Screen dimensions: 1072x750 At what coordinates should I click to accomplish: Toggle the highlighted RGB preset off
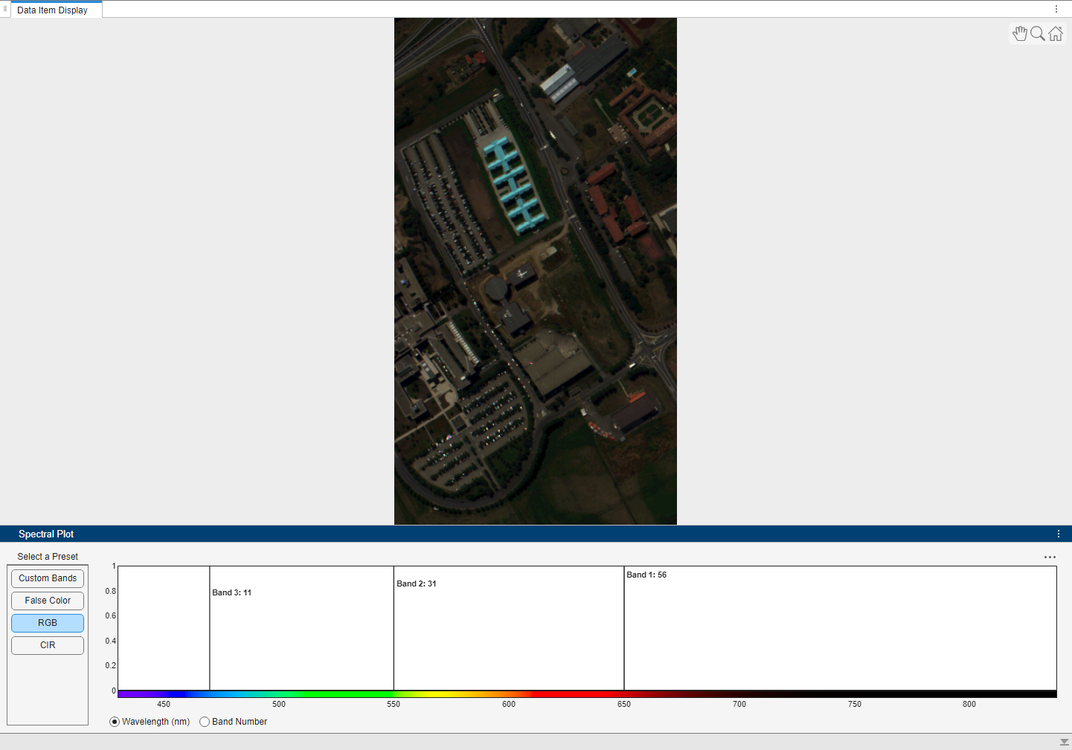click(47, 623)
